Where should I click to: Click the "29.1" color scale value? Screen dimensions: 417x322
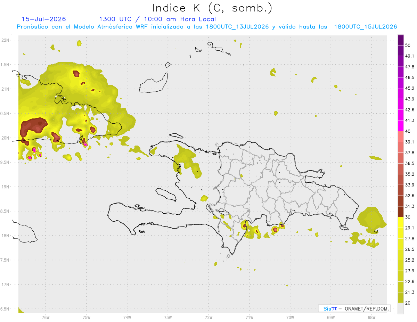pyautogui.click(x=410, y=228)
